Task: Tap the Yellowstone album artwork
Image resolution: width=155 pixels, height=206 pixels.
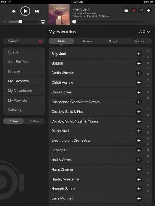Action: tap(59, 14)
